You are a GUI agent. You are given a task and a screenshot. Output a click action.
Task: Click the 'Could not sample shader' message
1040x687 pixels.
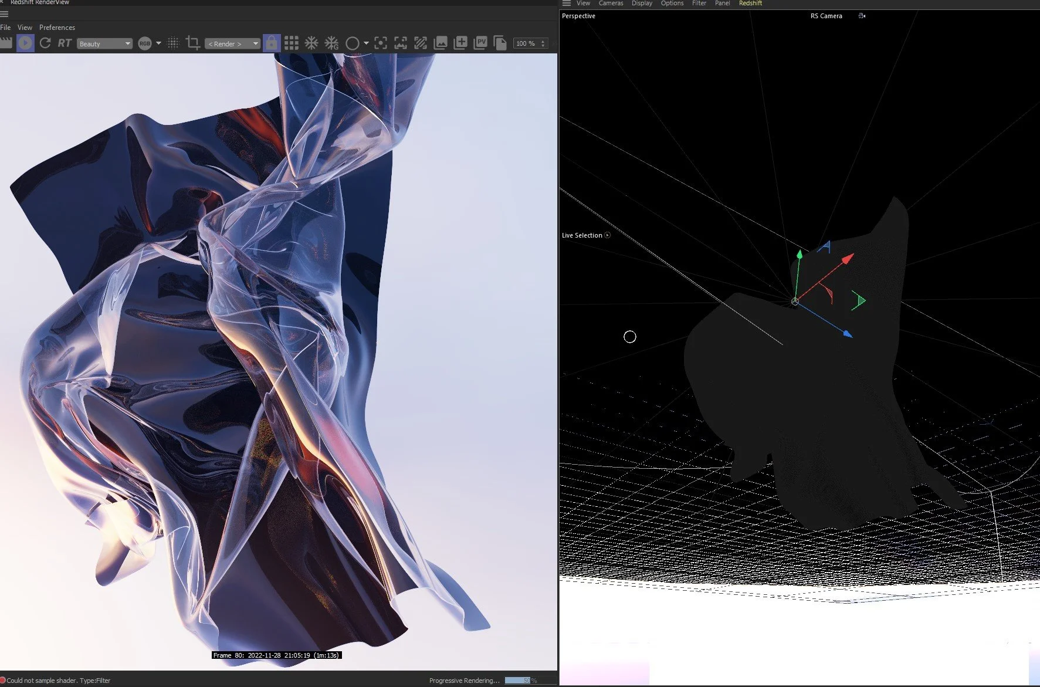[x=59, y=681]
